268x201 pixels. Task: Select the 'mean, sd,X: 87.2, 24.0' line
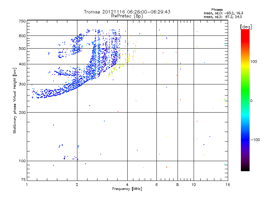pyautogui.click(x=223, y=17)
